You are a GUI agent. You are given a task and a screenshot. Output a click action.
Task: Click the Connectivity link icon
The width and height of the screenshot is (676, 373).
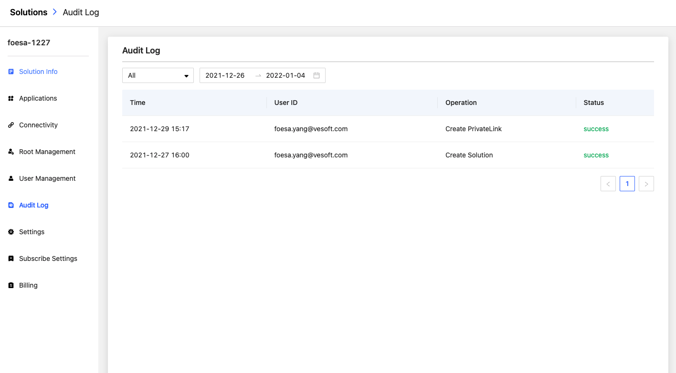pyautogui.click(x=11, y=125)
